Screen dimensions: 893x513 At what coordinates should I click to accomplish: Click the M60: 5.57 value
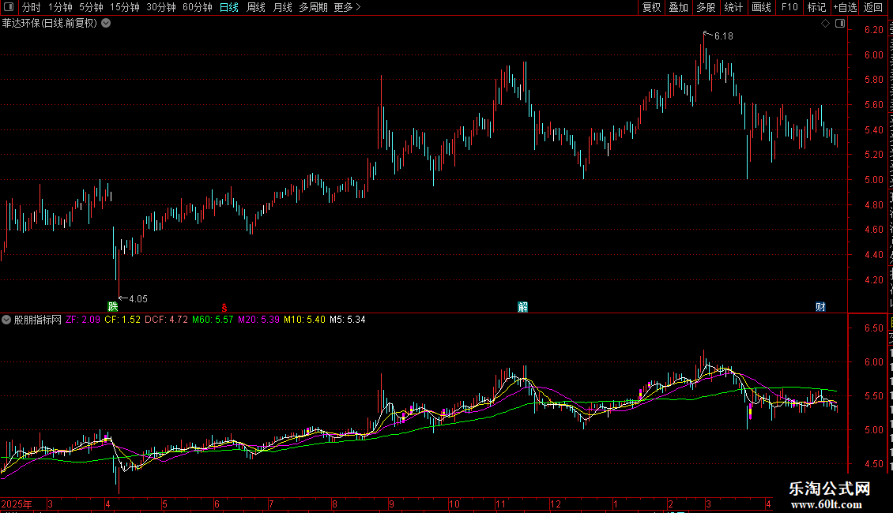[x=213, y=320]
